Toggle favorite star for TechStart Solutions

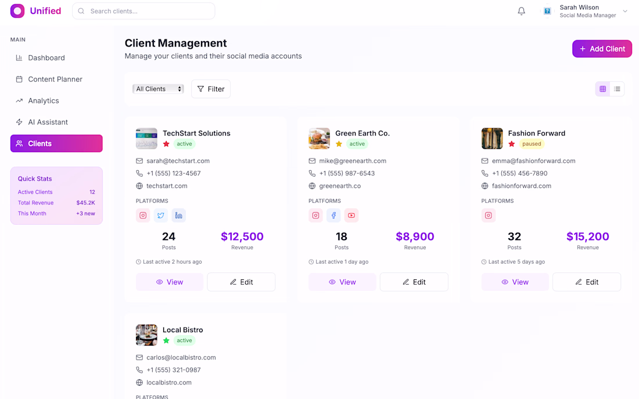pyautogui.click(x=166, y=144)
